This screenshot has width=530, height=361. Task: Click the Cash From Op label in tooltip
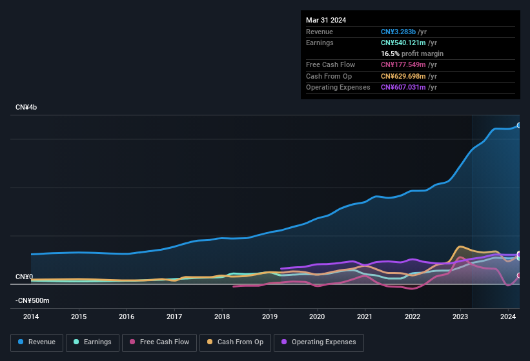329,76
